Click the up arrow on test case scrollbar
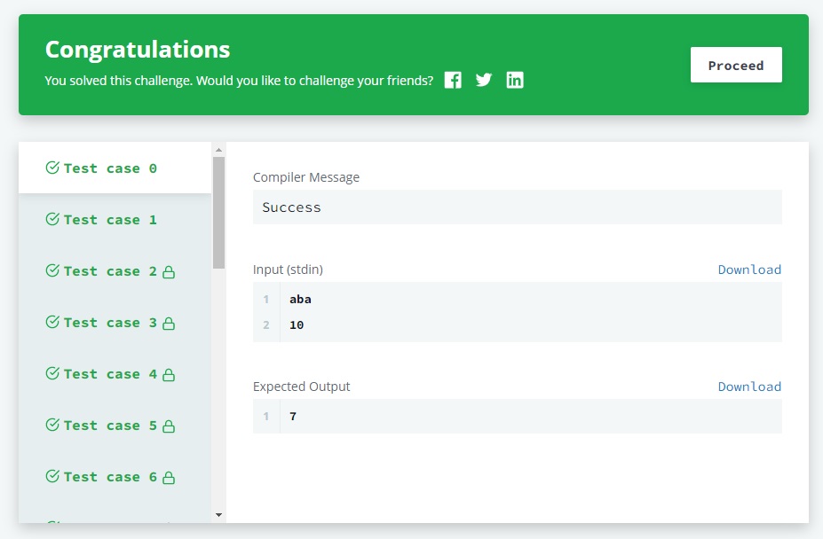823x539 pixels. click(218, 148)
